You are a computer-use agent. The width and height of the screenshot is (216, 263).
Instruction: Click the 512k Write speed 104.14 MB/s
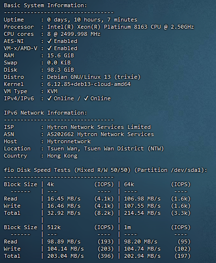click(x=65, y=249)
